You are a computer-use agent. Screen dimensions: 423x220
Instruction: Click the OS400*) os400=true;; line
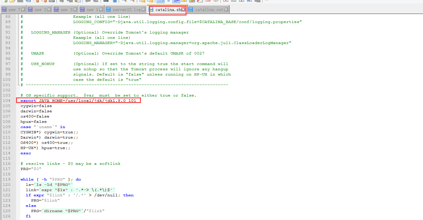click(46, 143)
